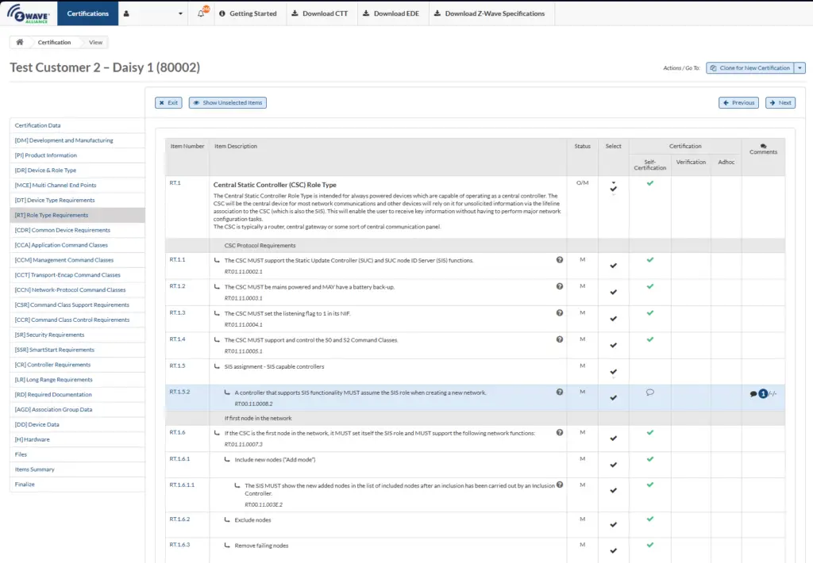The image size is (813, 563).
Task: Open Files in sidebar
Action: pyautogui.click(x=77, y=454)
